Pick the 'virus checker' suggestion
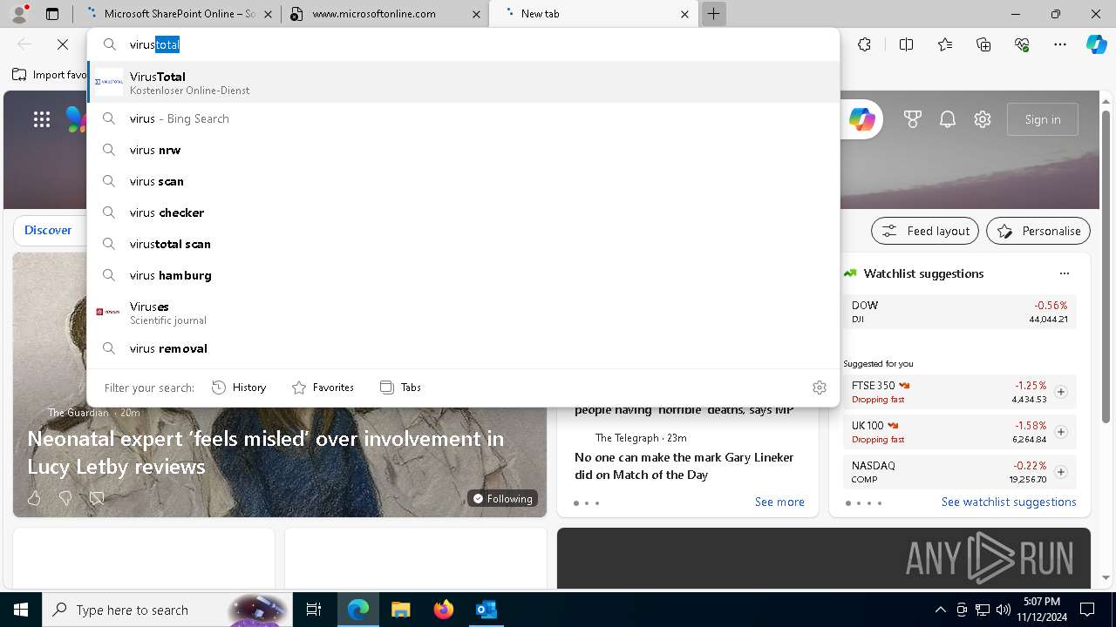1116x627 pixels. [463, 212]
